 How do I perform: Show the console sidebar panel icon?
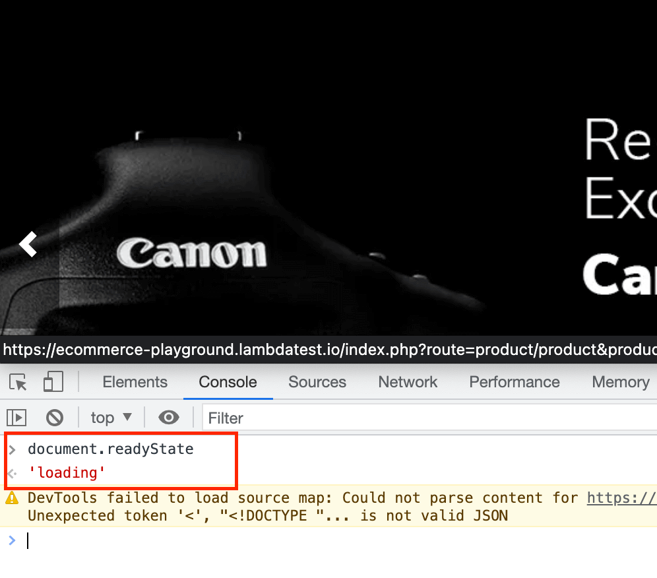(16, 418)
